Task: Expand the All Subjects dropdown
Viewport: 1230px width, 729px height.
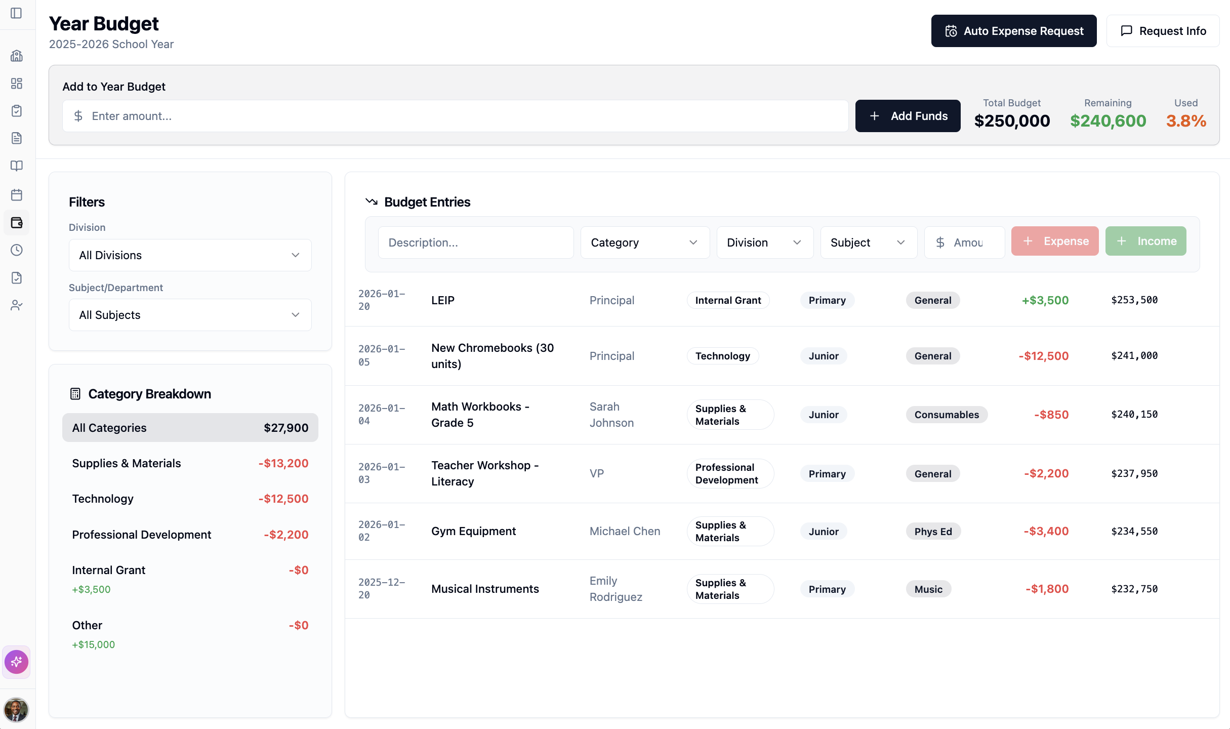Action: pos(190,314)
